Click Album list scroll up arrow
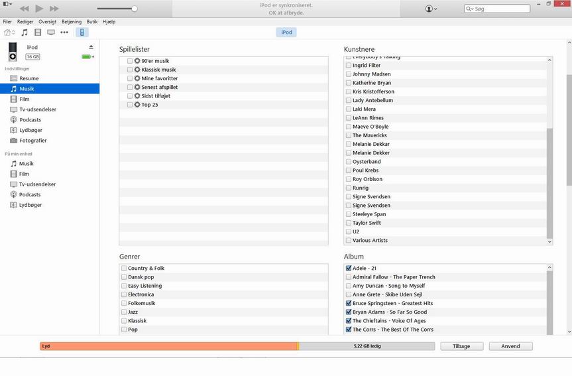This screenshot has width=572, height=376. 549,268
